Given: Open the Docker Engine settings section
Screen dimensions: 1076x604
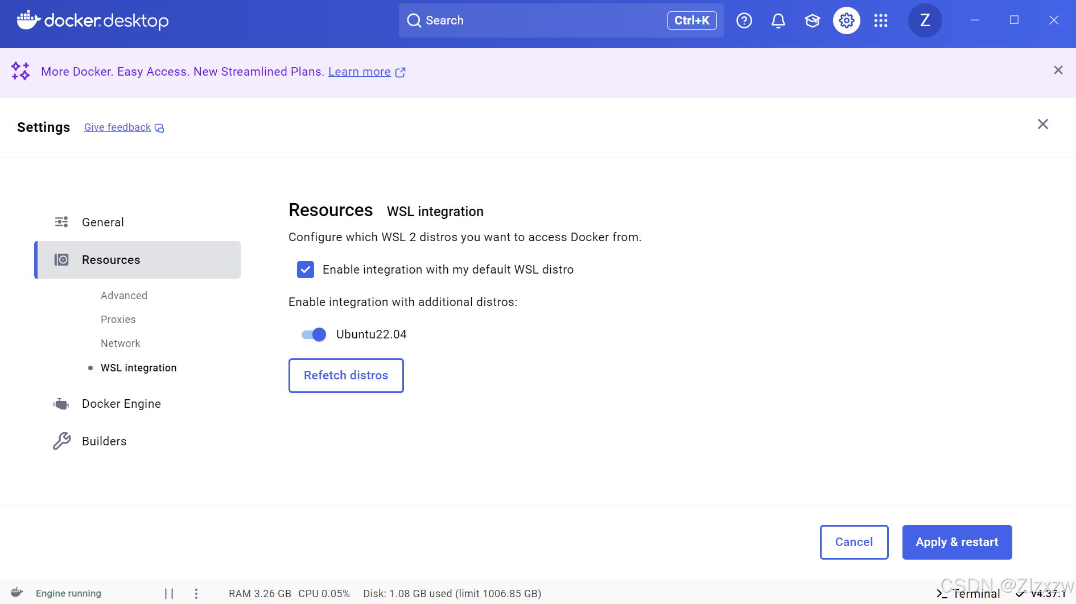Looking at the screenshot, I should 137,404.
